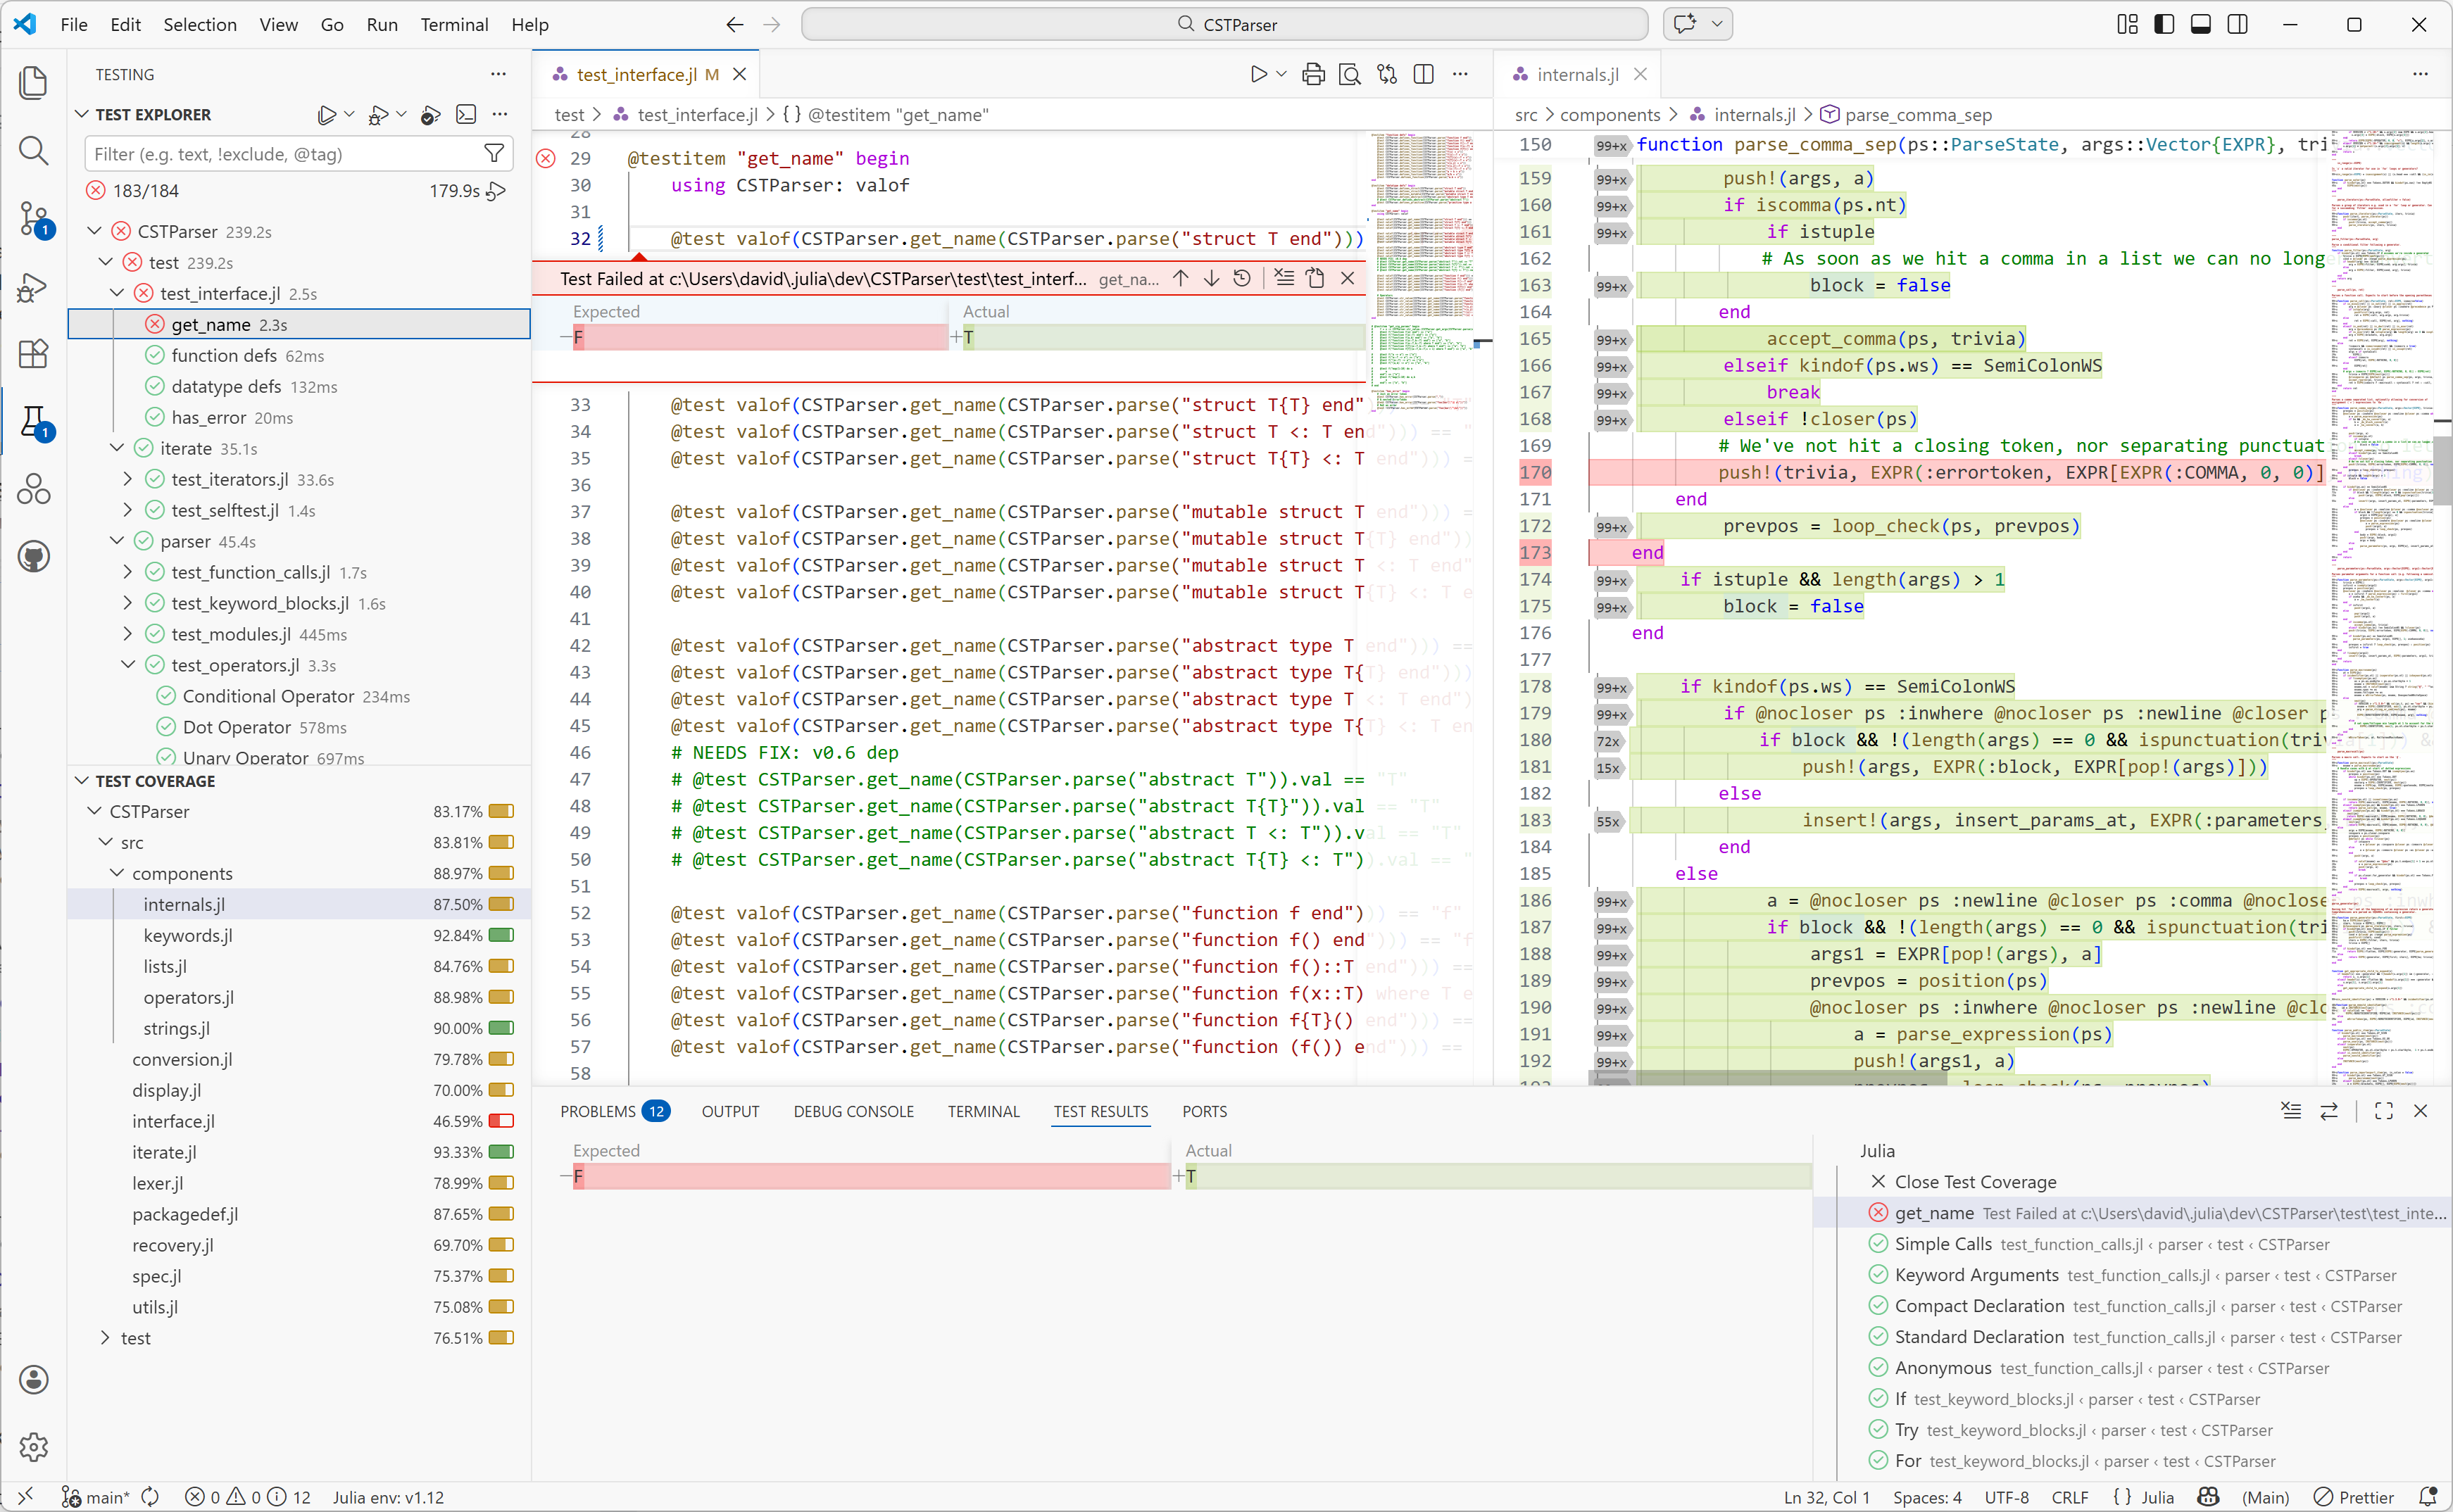2453x1512 pixels.
Task: Toggle the bottom panel visibility
Action: (2200, 24)
